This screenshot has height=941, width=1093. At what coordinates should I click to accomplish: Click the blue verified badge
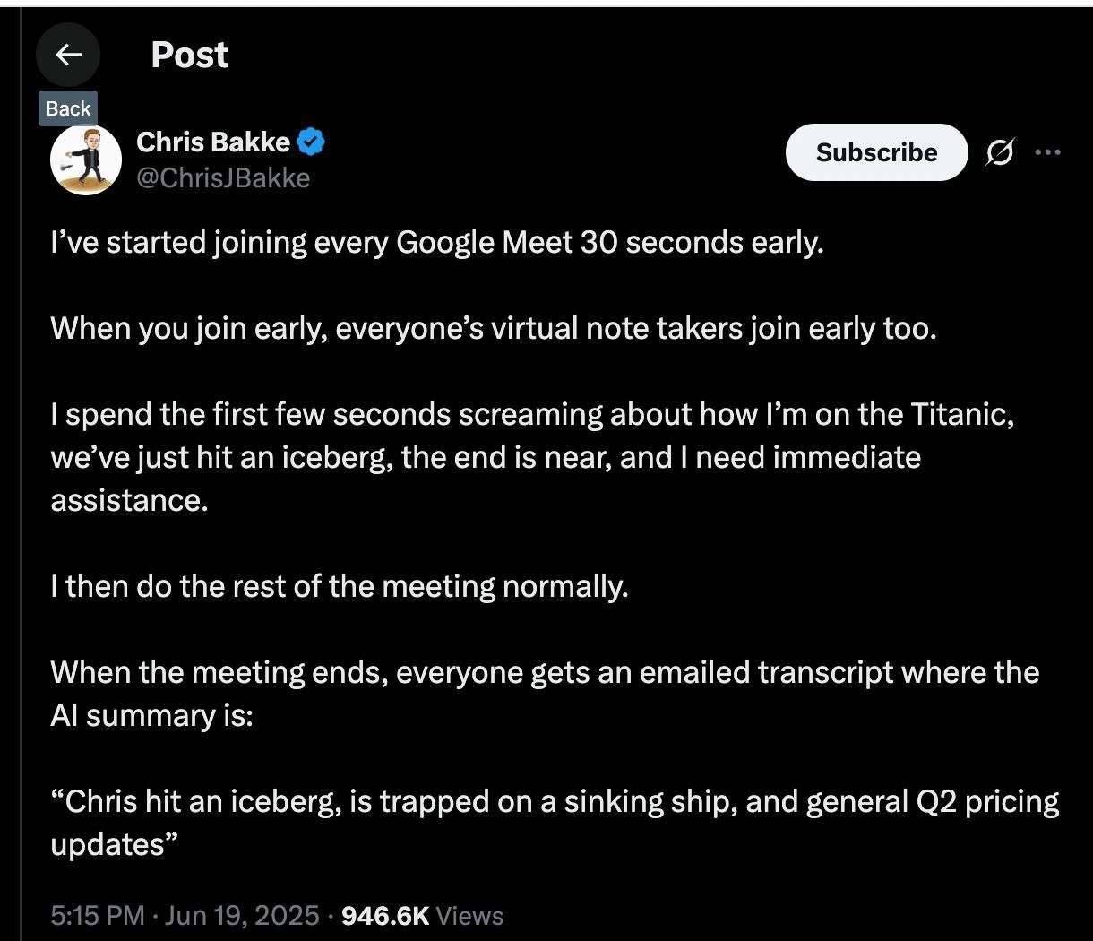pos(311,142)
